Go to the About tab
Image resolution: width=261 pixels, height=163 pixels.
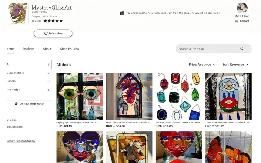[47, 49]
